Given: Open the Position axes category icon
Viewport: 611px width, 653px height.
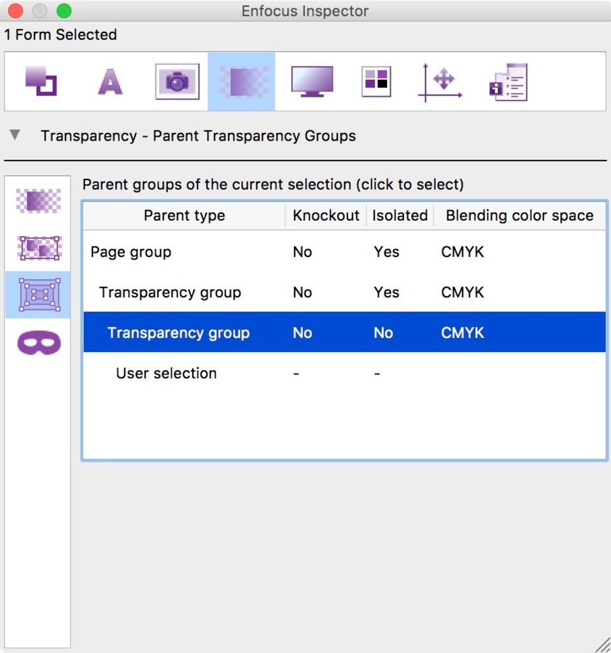Looking at the screenshot, I should [440, 83].
